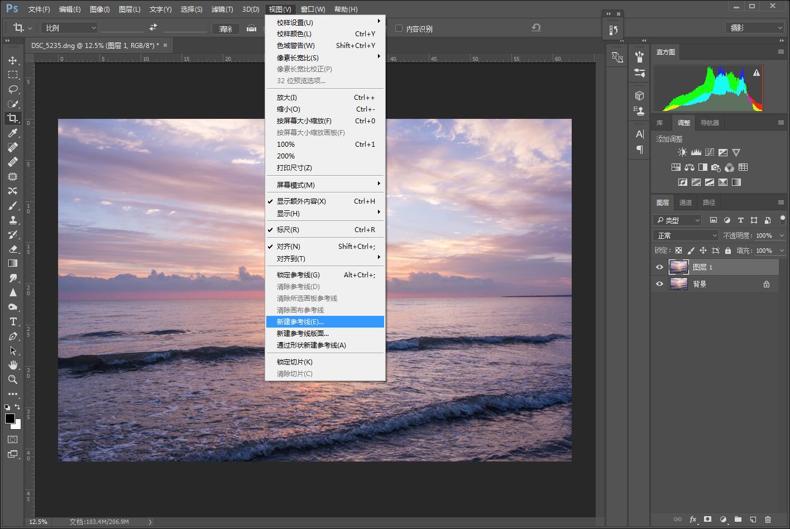Open the Histogram panel options menu
This screenshot has width=790, height=529.
click(x=781, y=51)
